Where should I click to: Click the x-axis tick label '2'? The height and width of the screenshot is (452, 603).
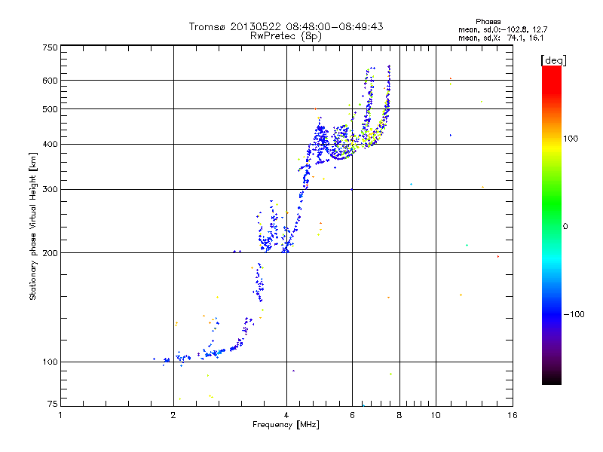tap(173, 415)
